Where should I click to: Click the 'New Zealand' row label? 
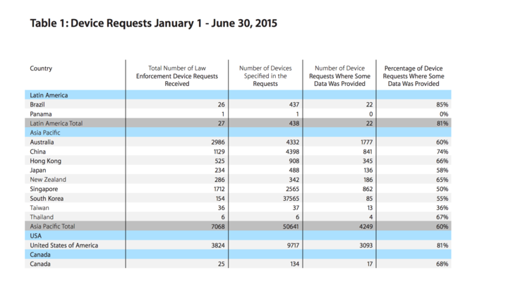[48, 180]
